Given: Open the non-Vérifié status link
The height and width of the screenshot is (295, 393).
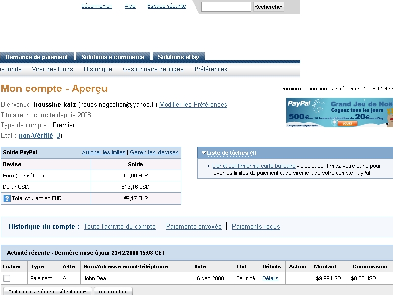Looking at the screenshot, I should coord(36,136).
